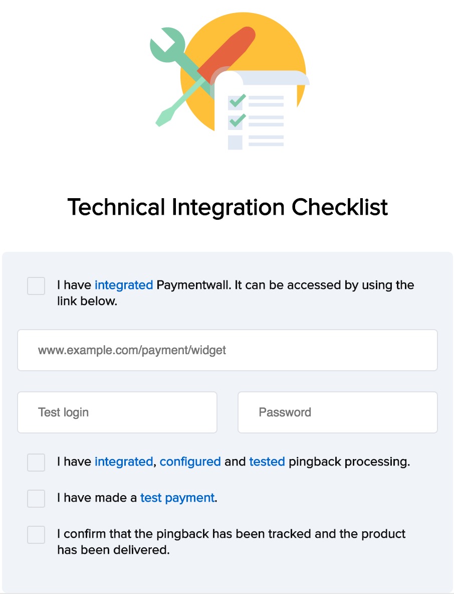Click the green checkmark in the illustration
Image resolution: width=454 pixels, height=594 pixels.
click(x=237, y=100)
